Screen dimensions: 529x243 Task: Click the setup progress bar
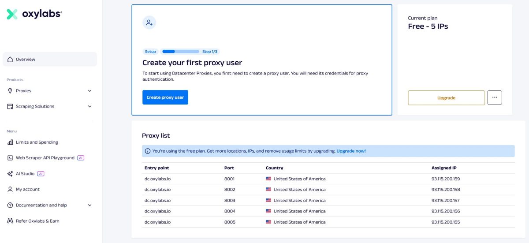pos(181,52)
